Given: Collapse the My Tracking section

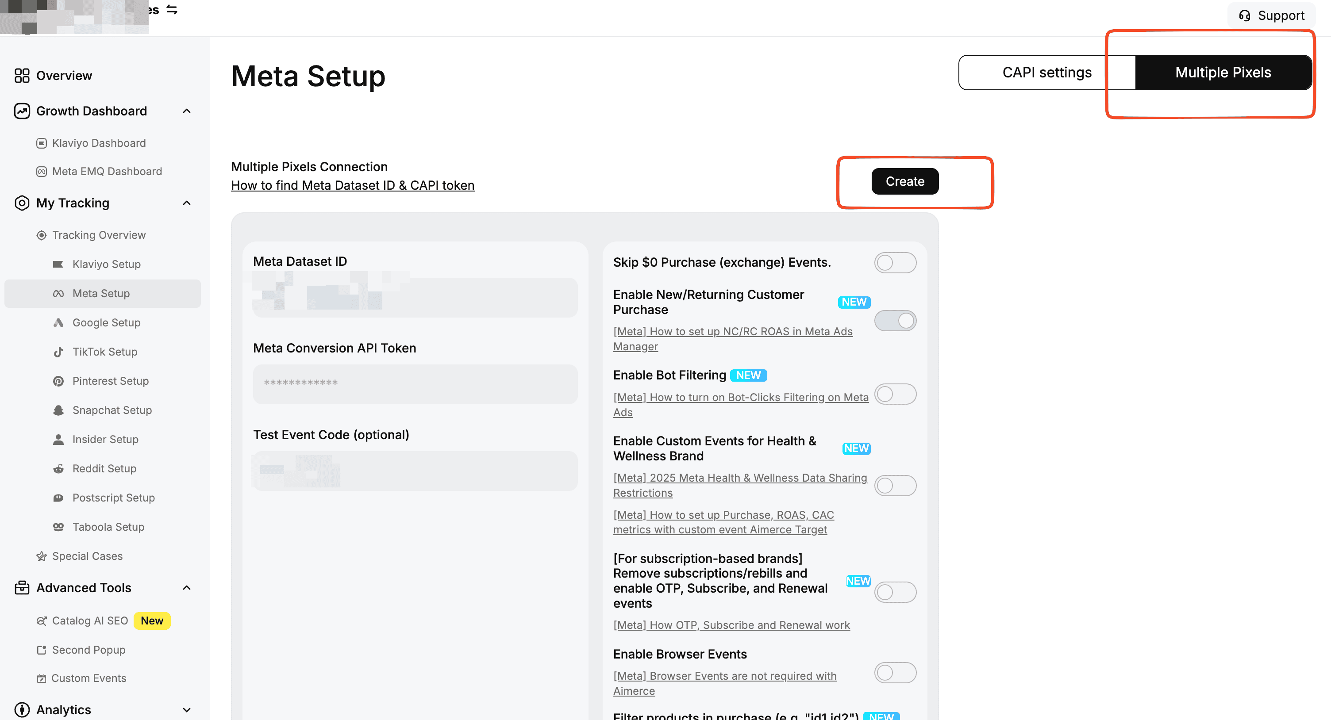Looking at the screenshot, I should (187, 203).
